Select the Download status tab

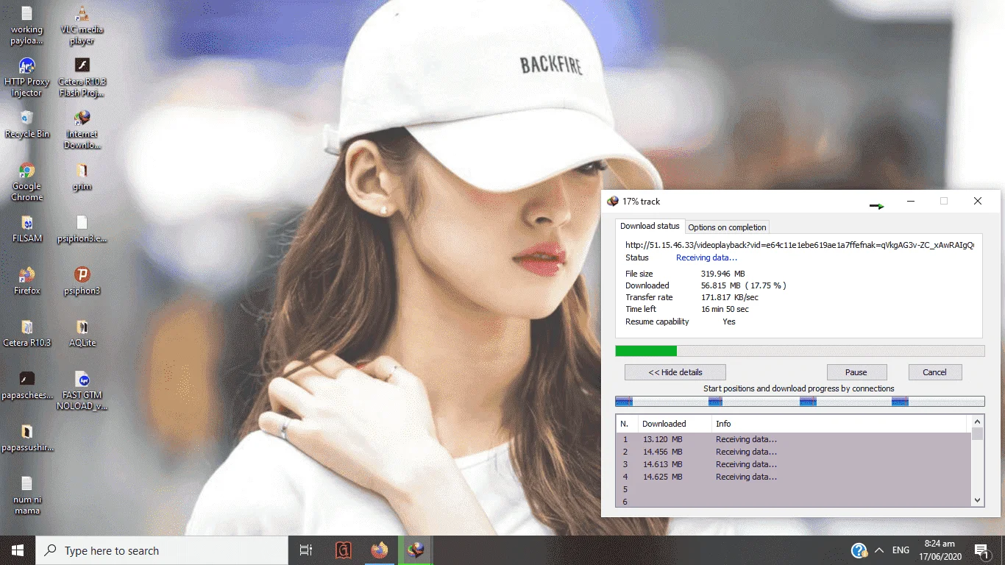click(x=650, y=226)
